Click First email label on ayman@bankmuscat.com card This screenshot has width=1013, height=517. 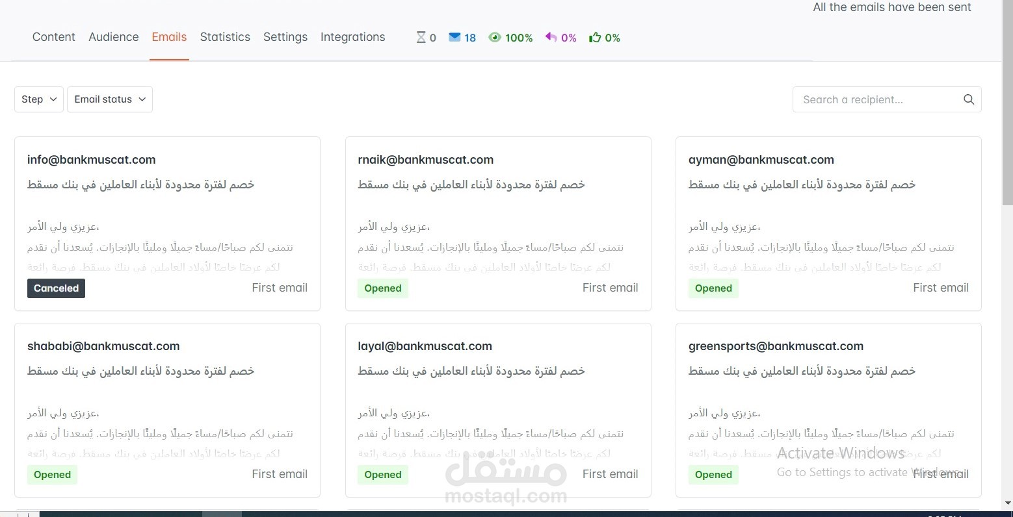tap(941, 288)
